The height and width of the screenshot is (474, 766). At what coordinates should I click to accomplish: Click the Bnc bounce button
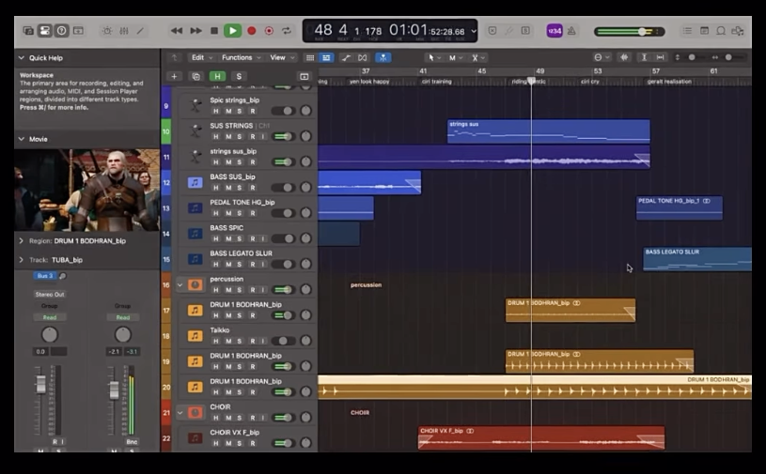tap(132, 442)
